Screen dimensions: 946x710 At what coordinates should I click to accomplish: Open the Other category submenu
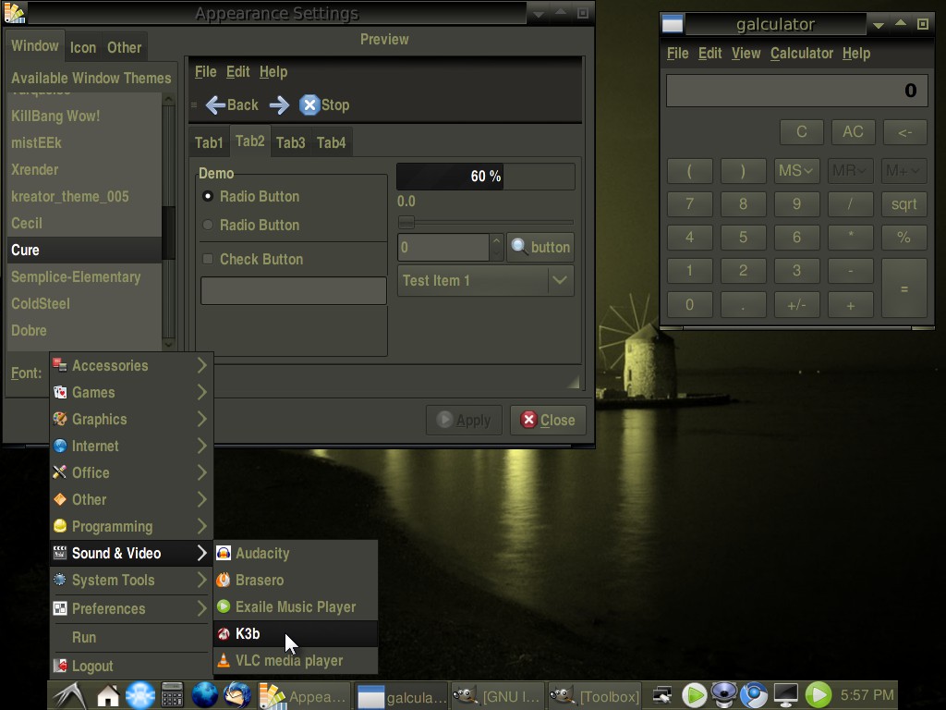[x=131, y=499]
